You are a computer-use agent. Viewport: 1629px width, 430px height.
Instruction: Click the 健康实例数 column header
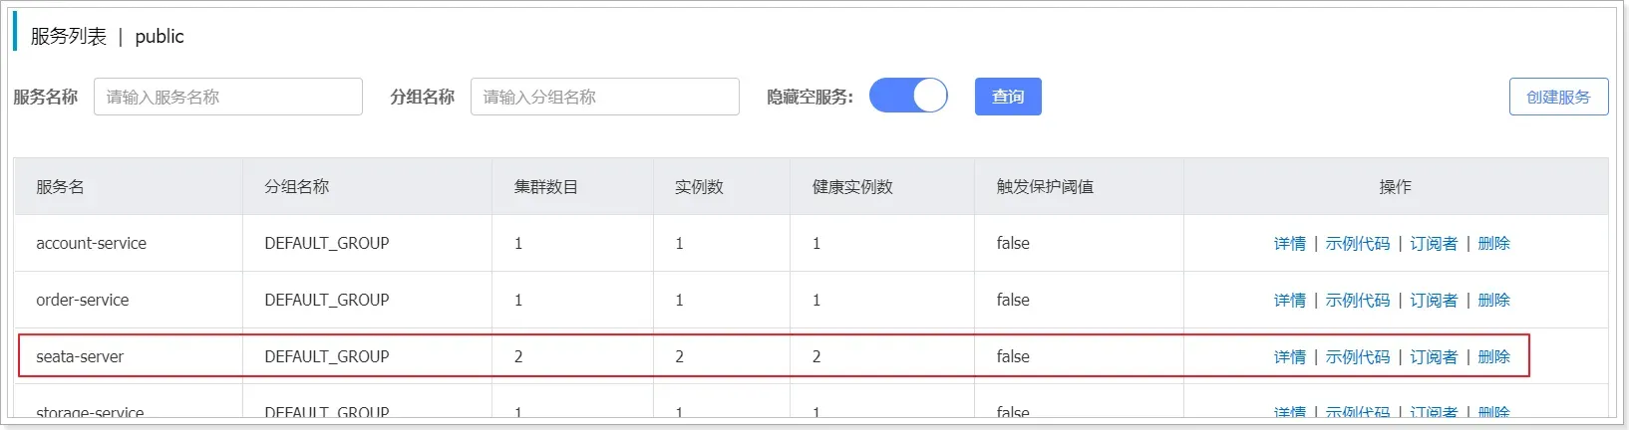click(852, 187)
